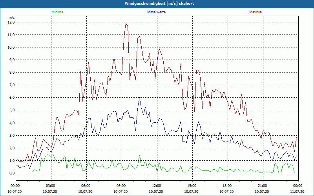Click the 11,0 y-axis value
This screenshot has width=314, height=196.
pyautogui.click(x=11, y=35)
